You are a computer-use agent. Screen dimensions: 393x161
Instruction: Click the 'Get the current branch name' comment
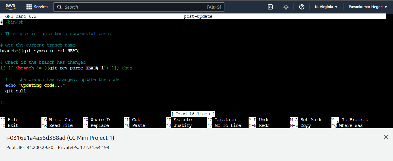click(38, 45)
